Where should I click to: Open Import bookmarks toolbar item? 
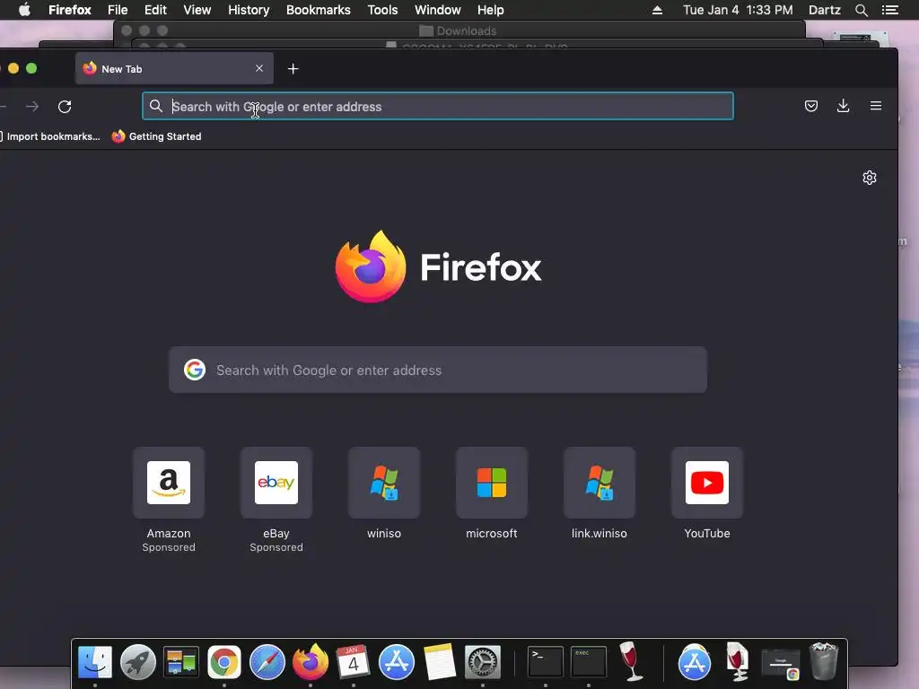(x=50, y=136)
